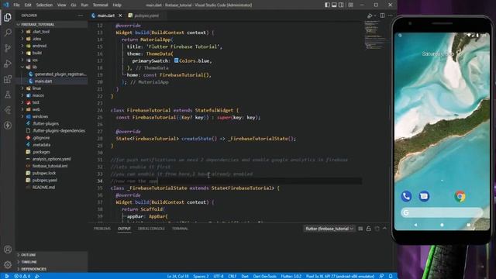Viewport: 496px width, 279px height.
Task: Open analysis_options.yaml in the explorer
Action: click(51, 159)
